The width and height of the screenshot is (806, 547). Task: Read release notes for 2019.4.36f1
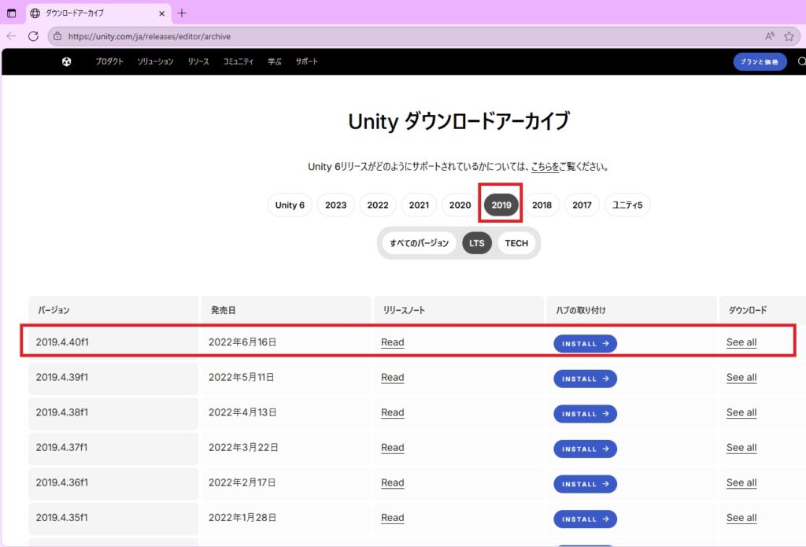coord(392,482)
